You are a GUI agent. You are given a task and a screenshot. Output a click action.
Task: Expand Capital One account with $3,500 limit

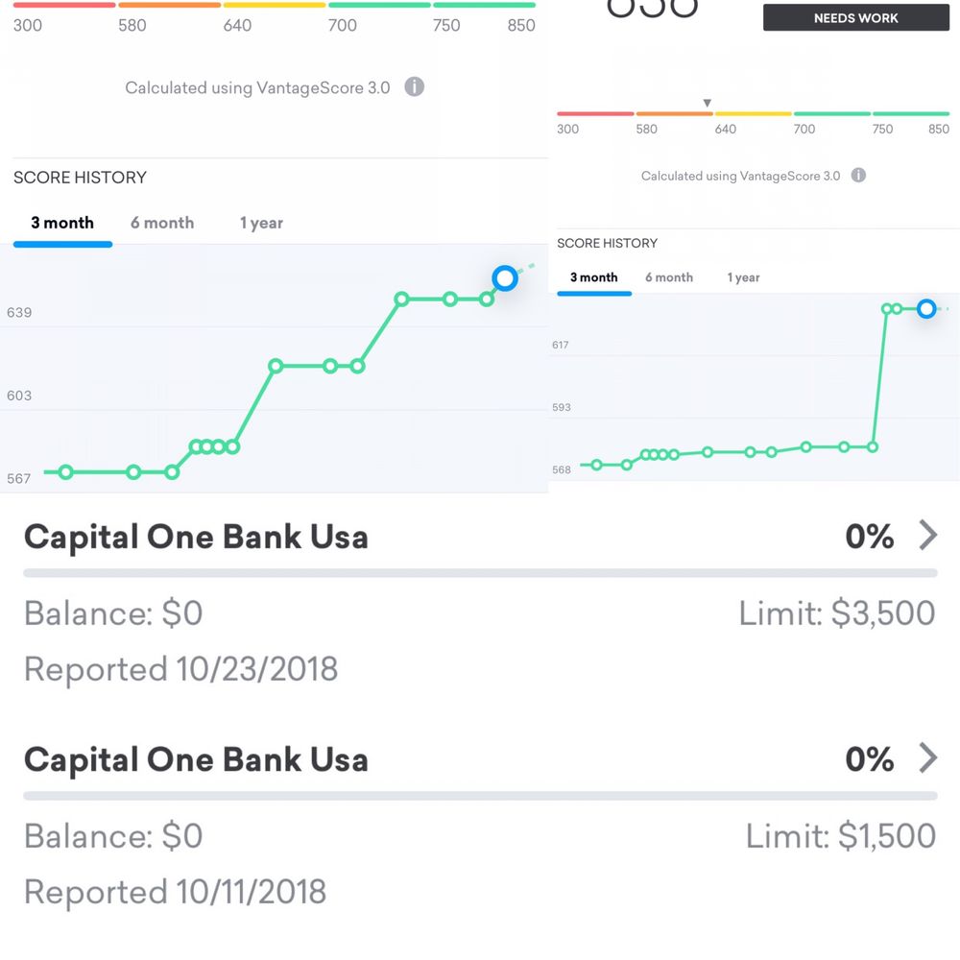pos(928,536)
